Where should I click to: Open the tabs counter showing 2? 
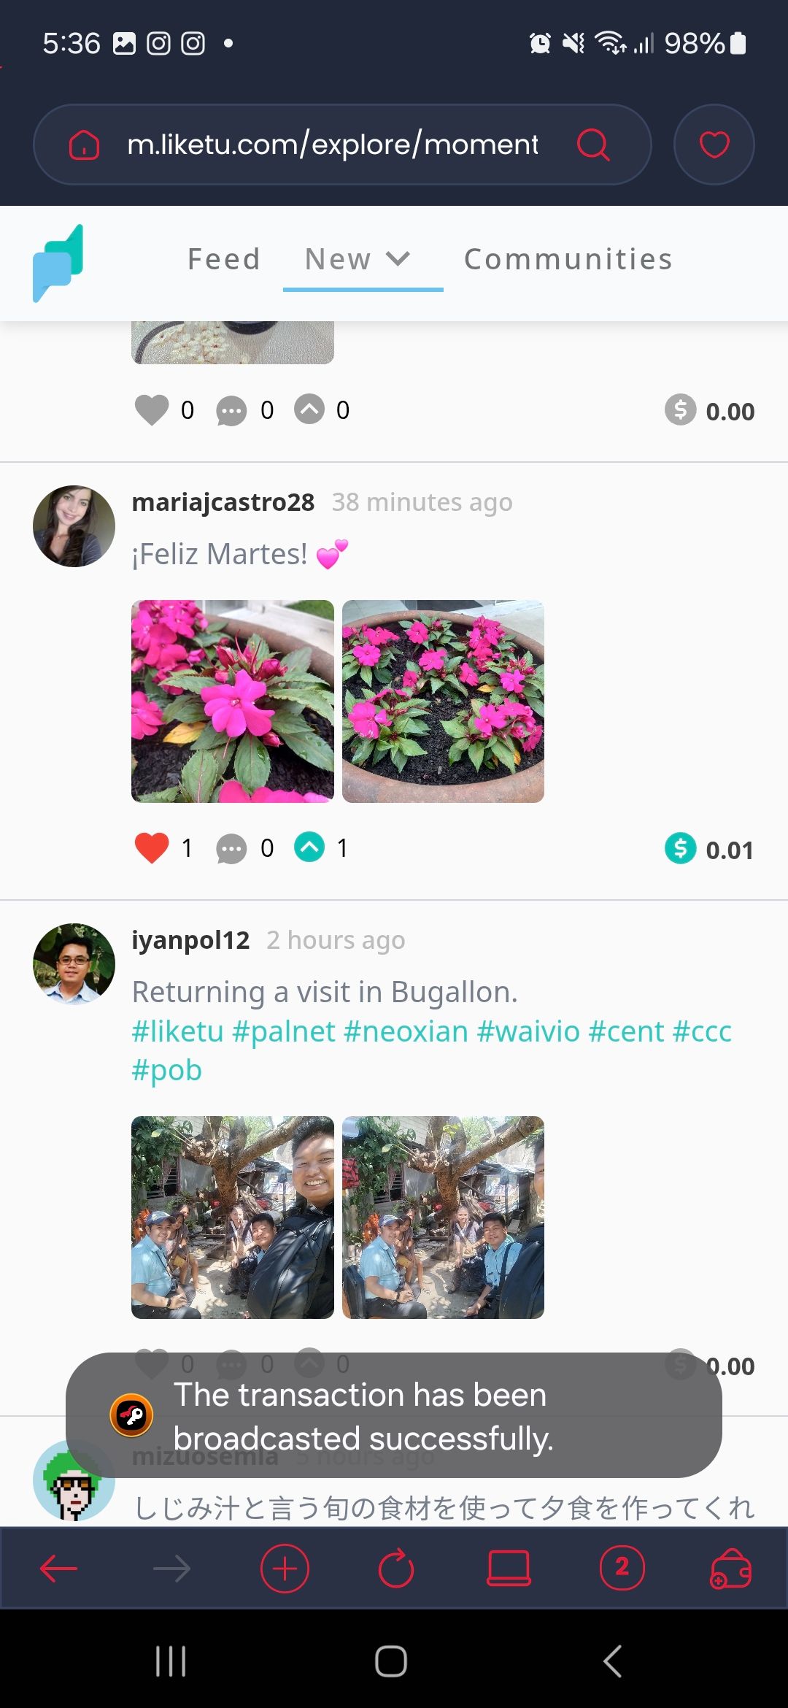622,1567
